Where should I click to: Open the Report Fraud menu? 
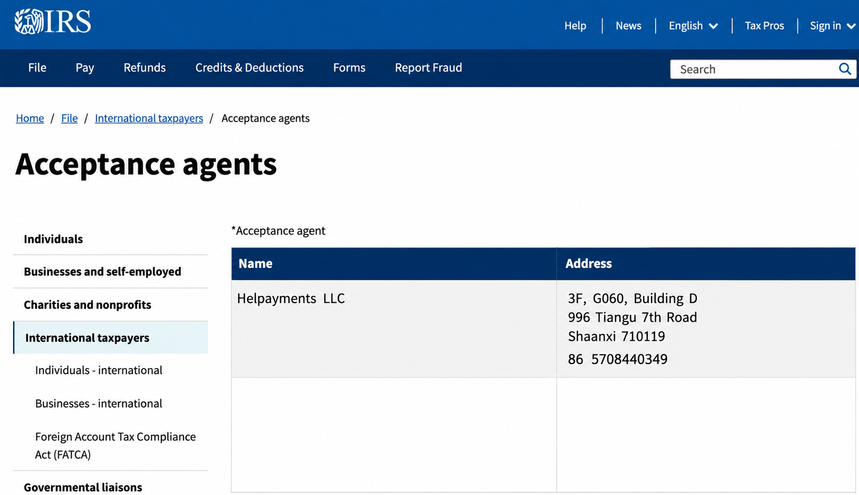(x=428, y=68)
